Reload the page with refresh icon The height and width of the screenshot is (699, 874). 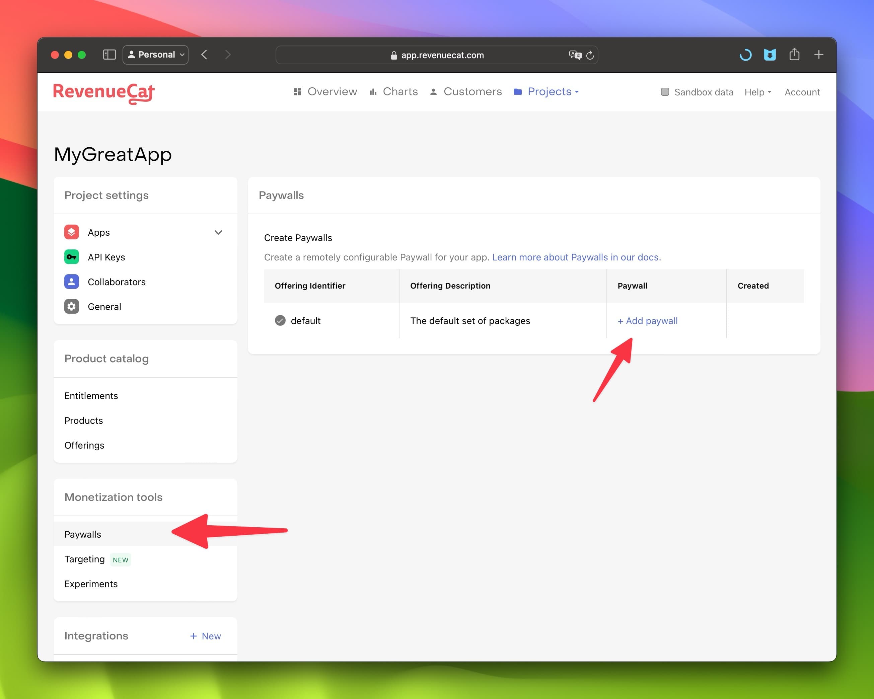590,55
